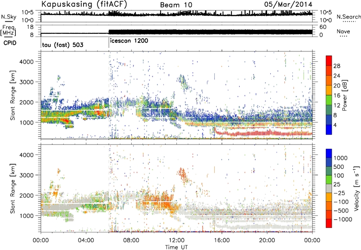Click the thick frequency band after 06:00
Viewport: 361px width, 250px height.
pyautogui.click(x=210, y=32)
